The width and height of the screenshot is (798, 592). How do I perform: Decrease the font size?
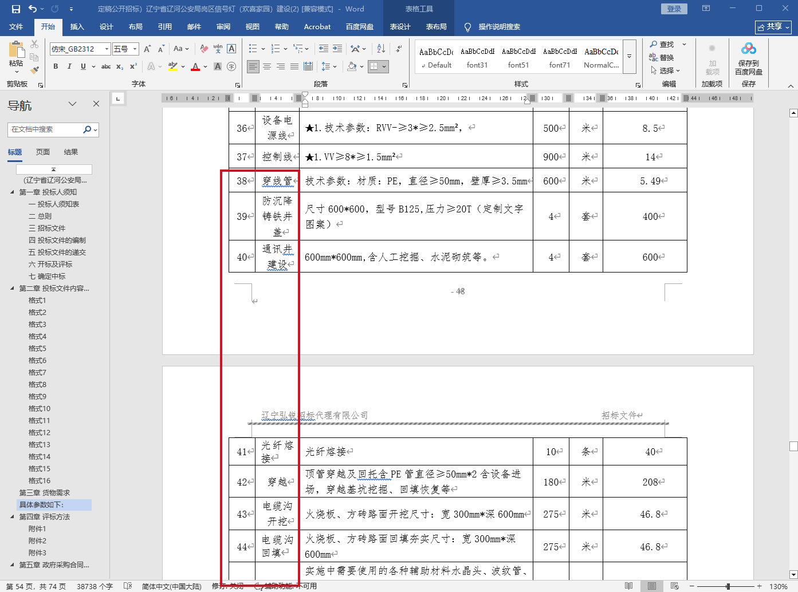click(x=161, y=49)
